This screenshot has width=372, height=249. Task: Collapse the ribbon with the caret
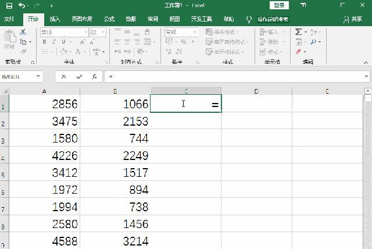tap(366, 62)
